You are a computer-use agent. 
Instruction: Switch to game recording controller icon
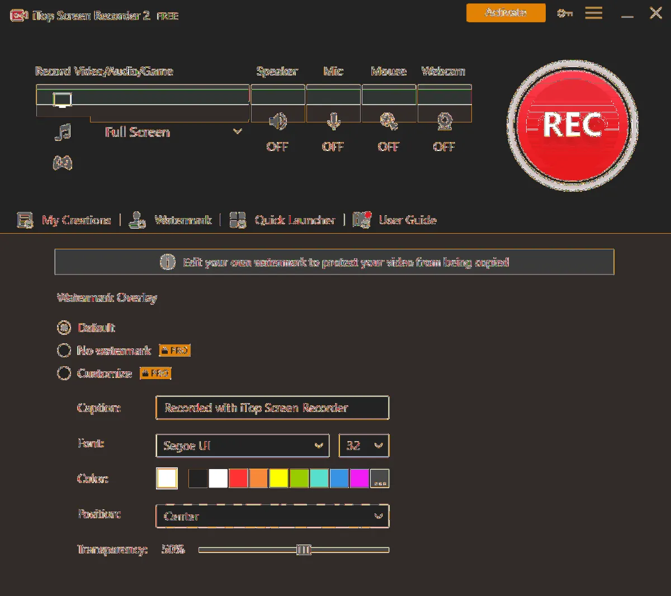(x=63, y=163)
